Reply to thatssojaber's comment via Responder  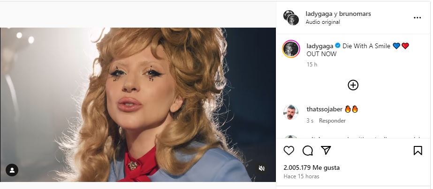[x=332, y=121]
